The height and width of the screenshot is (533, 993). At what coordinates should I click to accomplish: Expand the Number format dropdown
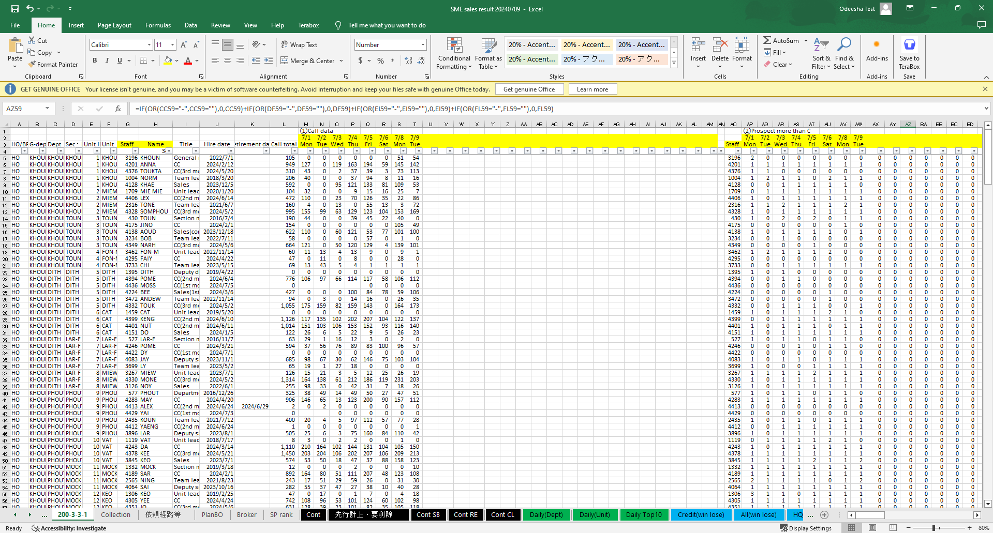coord(423,45)
